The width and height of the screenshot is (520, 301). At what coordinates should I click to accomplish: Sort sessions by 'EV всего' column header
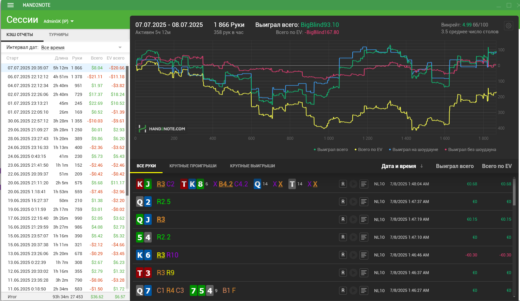tap(116, 58)
